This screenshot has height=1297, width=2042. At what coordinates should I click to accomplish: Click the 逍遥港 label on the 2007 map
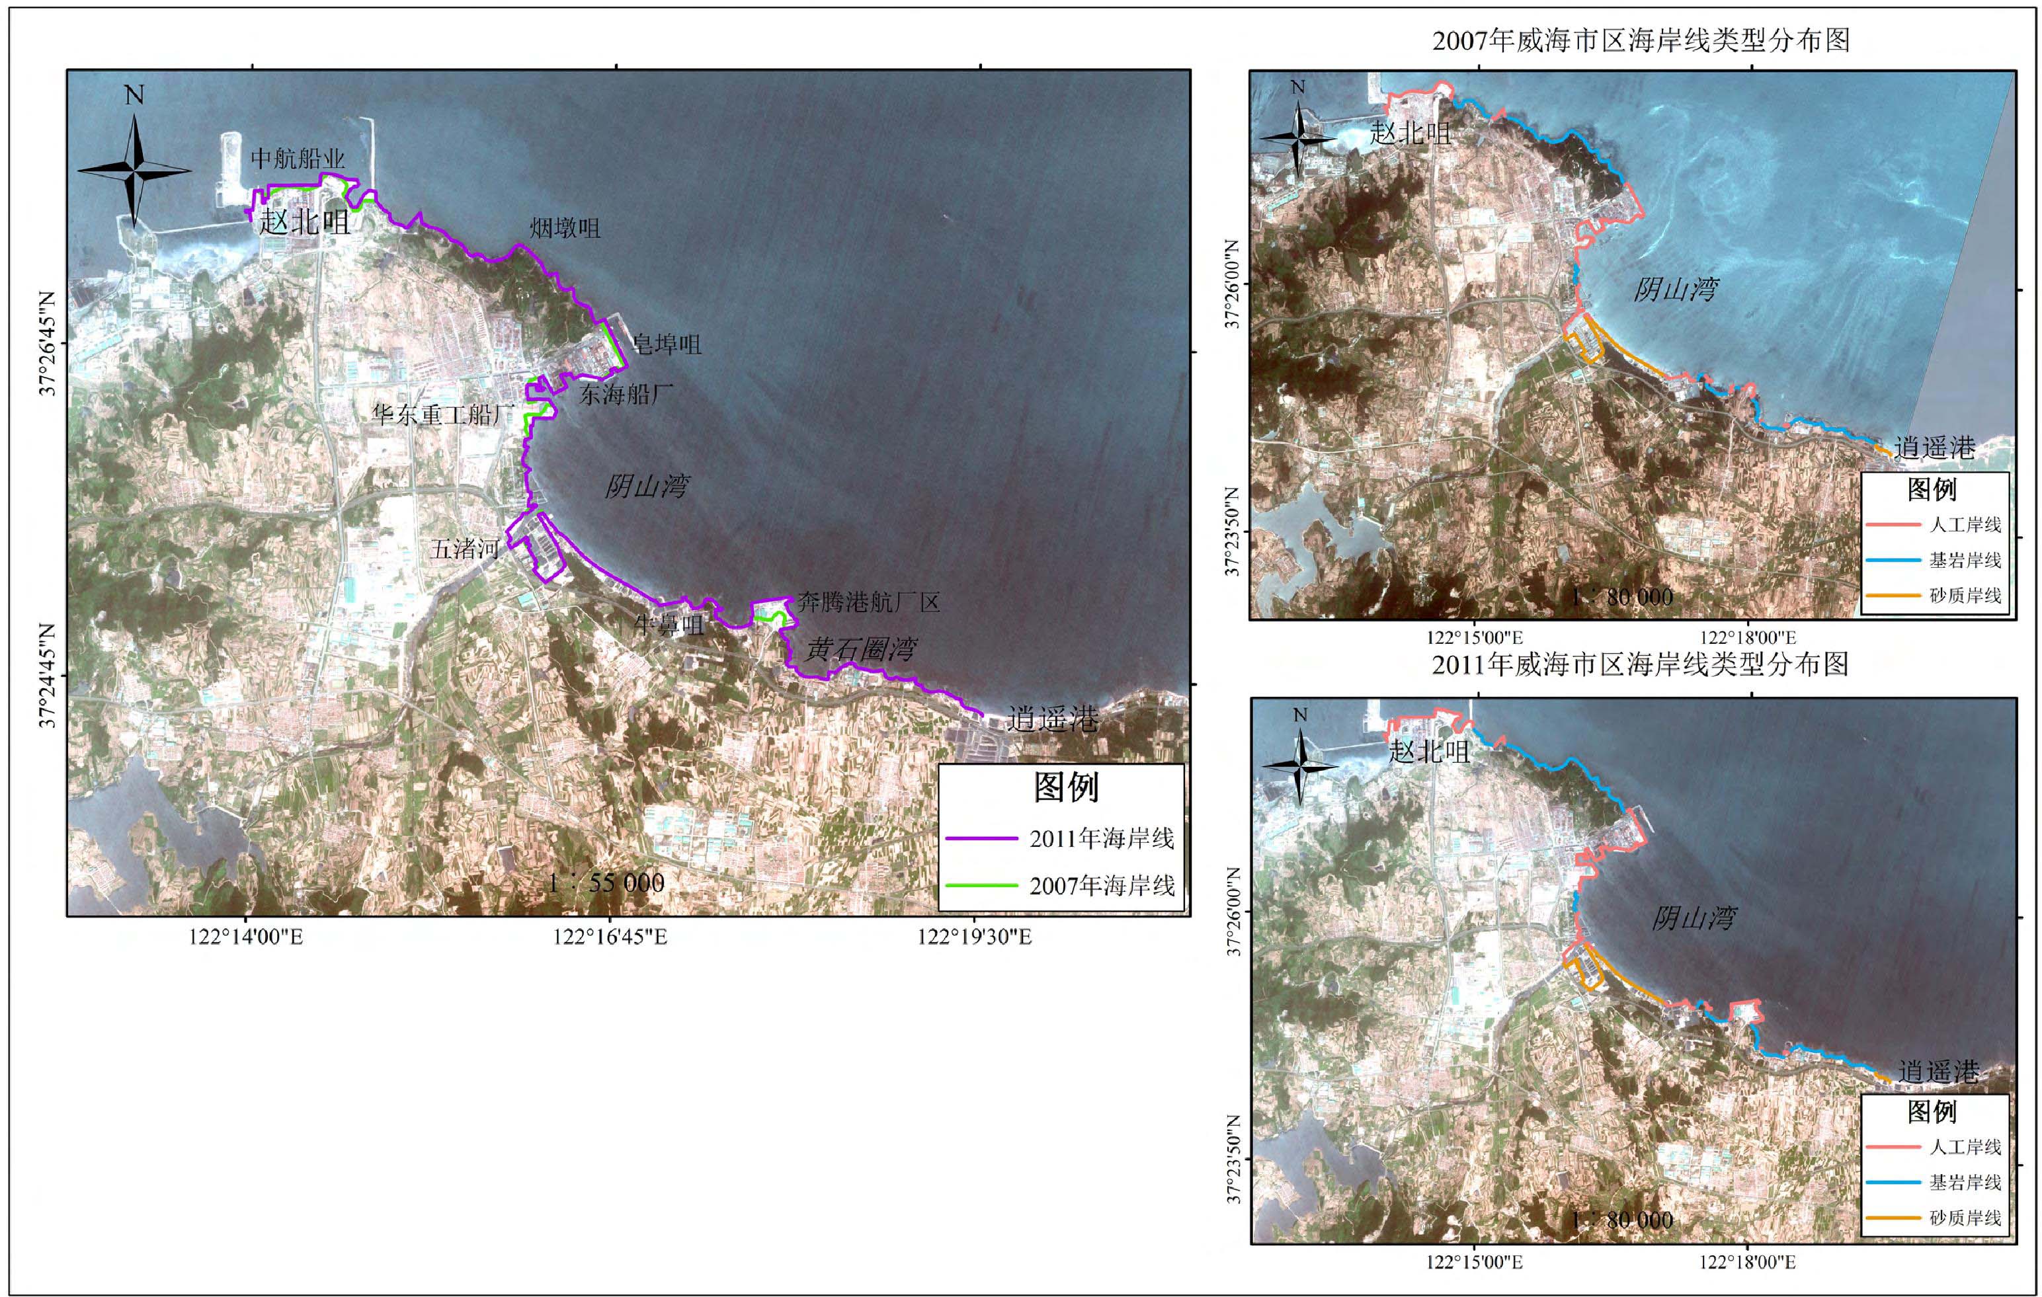[x=1935, y=447]
